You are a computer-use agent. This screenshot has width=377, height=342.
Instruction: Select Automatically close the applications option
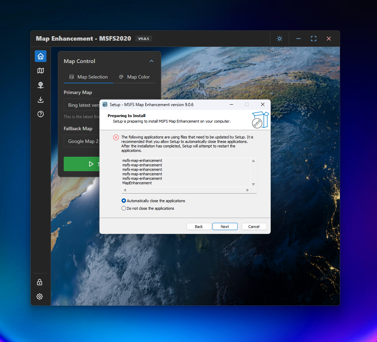point(124,201)
